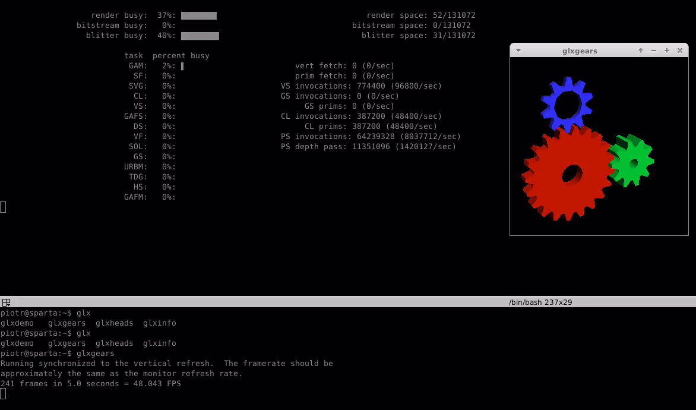Shade the glxgears window with up arrow
The width and height of the screenshot is (696, 410).
tap(641, 51)
